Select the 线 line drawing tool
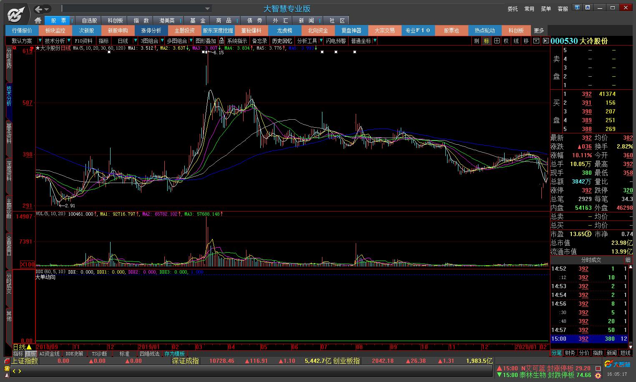Viewport: 636px width, 382px height. pos(516,41)
